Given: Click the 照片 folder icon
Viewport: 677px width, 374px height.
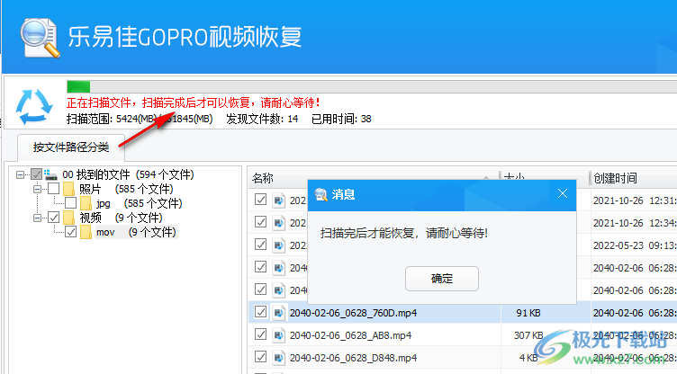Looking at the screenshot, I should click(x=68, y=189).
